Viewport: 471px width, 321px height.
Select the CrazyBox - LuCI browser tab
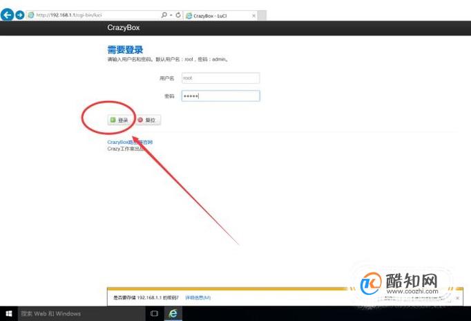pos(220,16)
